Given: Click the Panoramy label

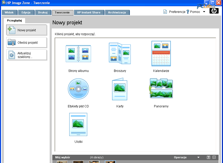Looking at the screenshot, I should (x=161, y=106).
